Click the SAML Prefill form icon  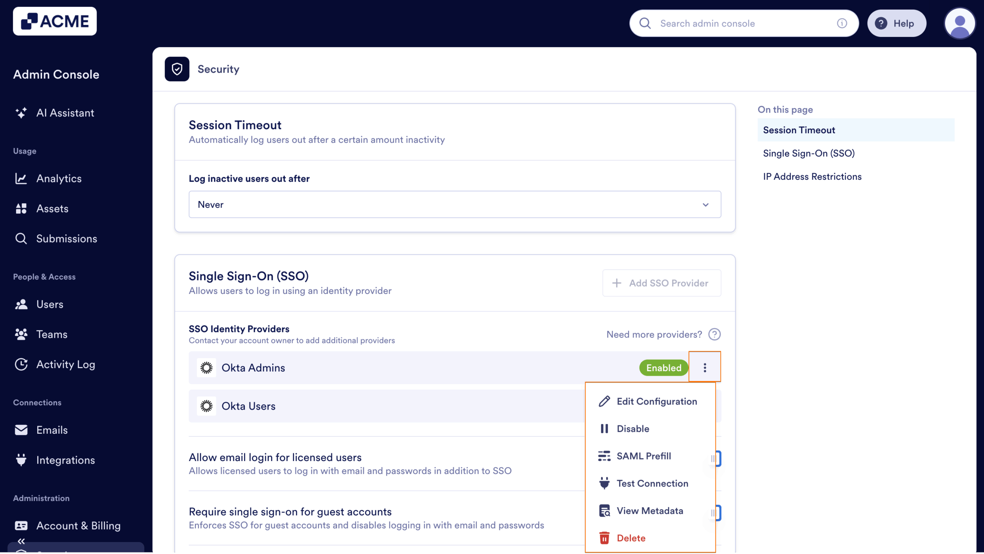pos(604,456)
